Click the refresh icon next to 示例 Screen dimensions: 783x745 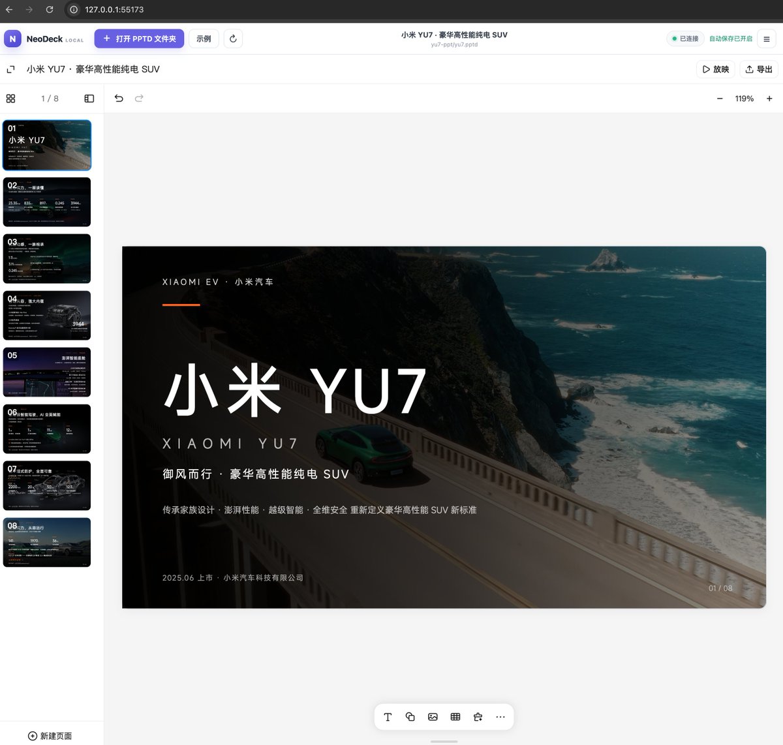pos(233,38)
